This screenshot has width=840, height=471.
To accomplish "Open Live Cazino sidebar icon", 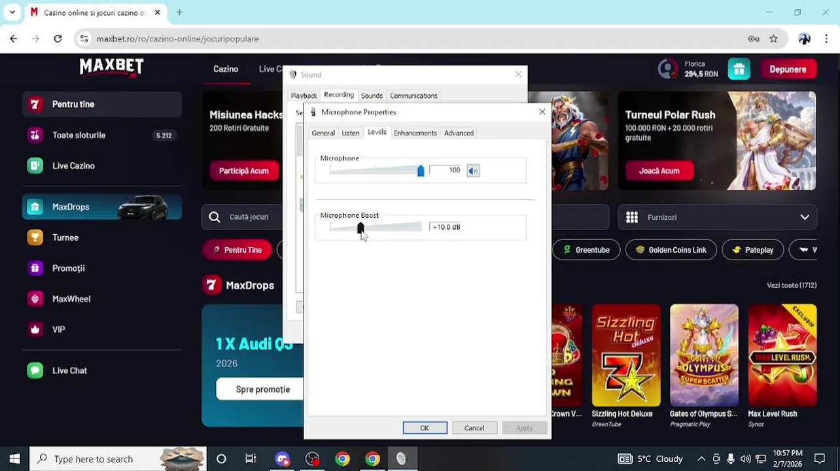I will point(35,166).
